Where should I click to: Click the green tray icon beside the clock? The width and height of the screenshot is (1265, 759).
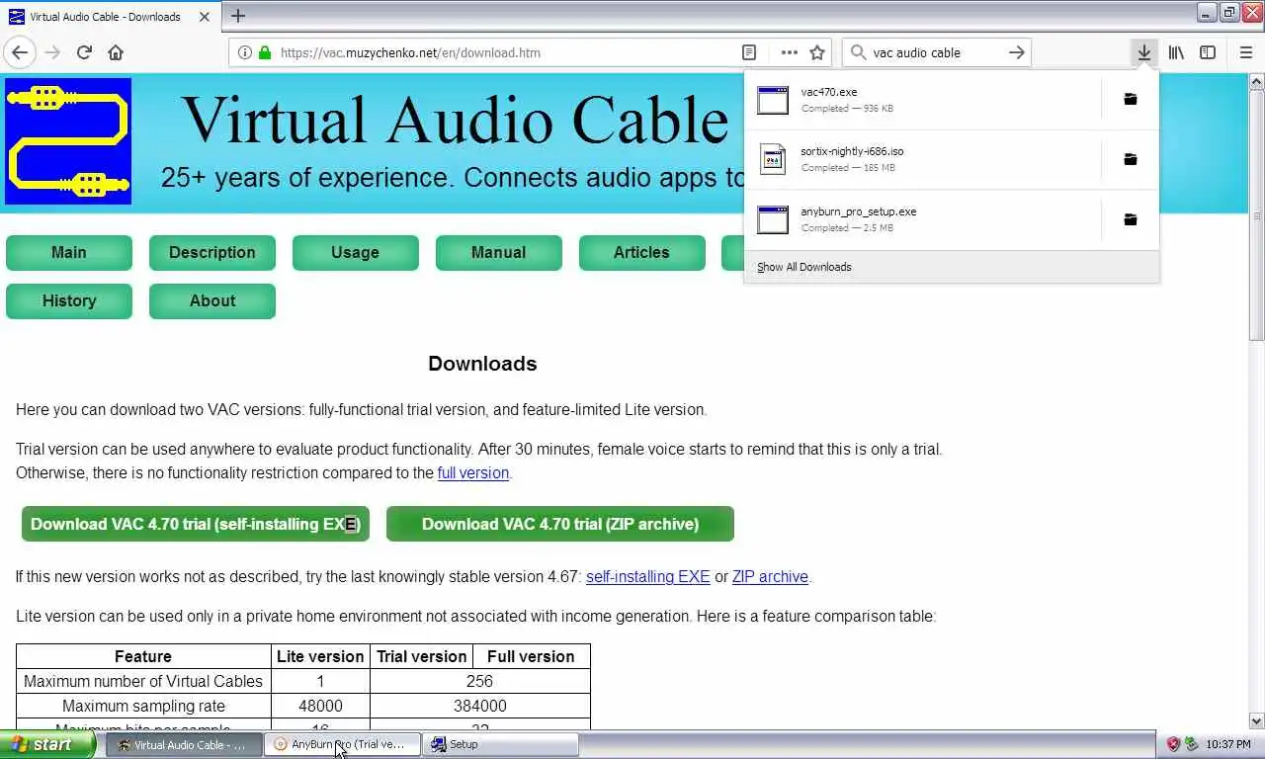pyautogui.click(x=1192, y=744)
